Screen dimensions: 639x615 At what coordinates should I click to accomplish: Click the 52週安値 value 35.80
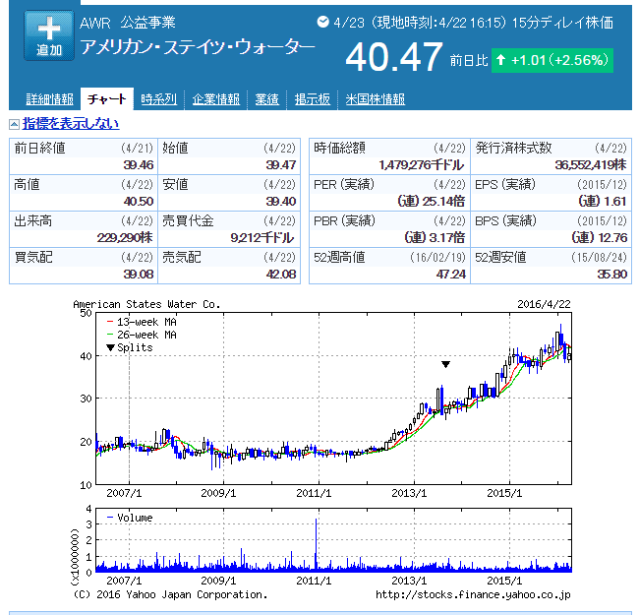(x=611, y=275)
